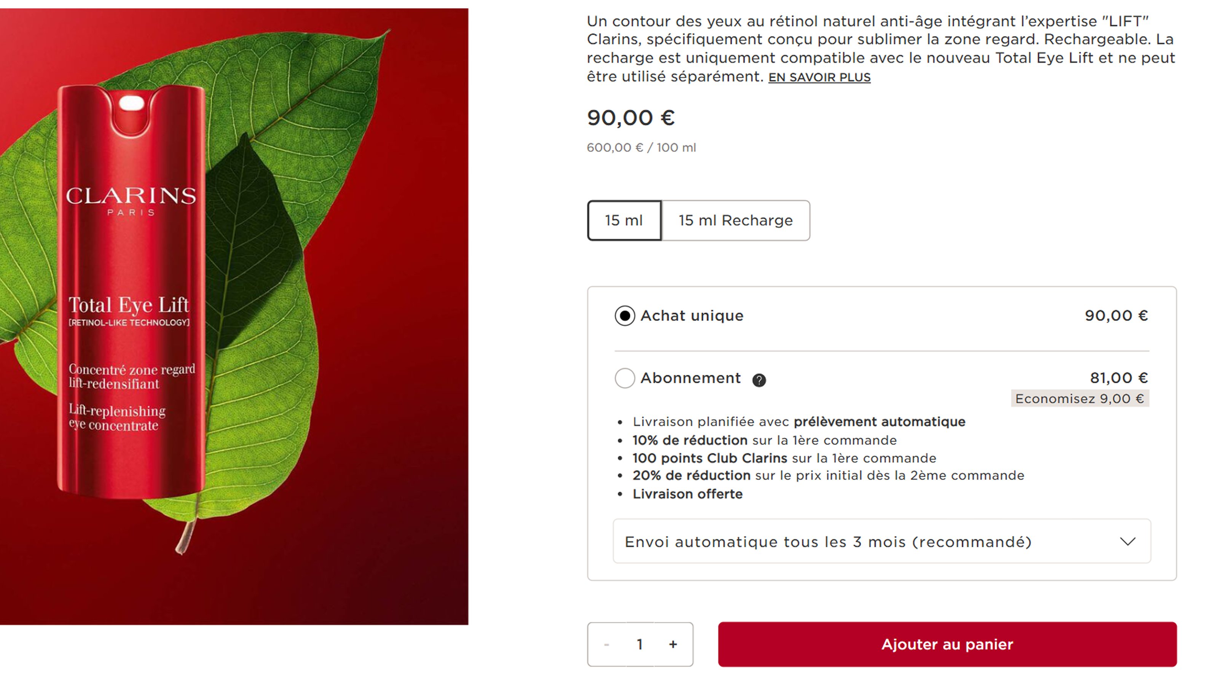Open the Abonnement help tooltip icon

[761, 379]
